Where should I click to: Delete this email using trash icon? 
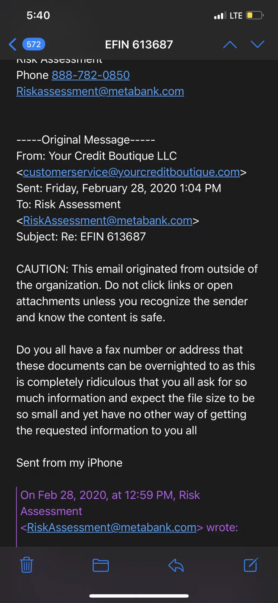27,565
